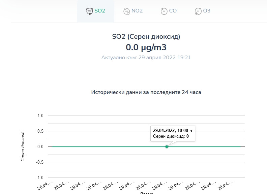Screen dimensions: 267x194
Task: Click the CO molecule icon in the tab
Action: [x=164, y=11]
